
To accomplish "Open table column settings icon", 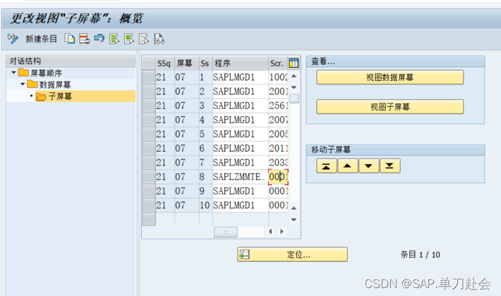I will 294,63.
